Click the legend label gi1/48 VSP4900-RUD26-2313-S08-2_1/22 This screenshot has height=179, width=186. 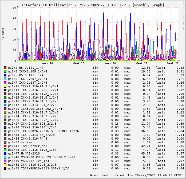(42, 157)
